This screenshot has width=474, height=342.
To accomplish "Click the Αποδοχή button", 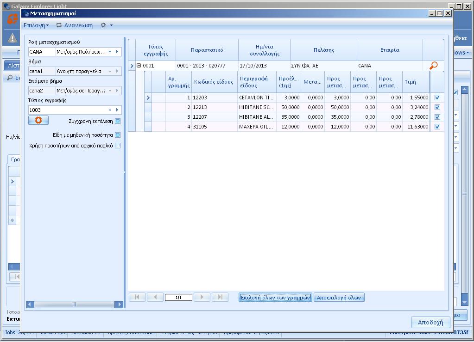I will [430, 323].
